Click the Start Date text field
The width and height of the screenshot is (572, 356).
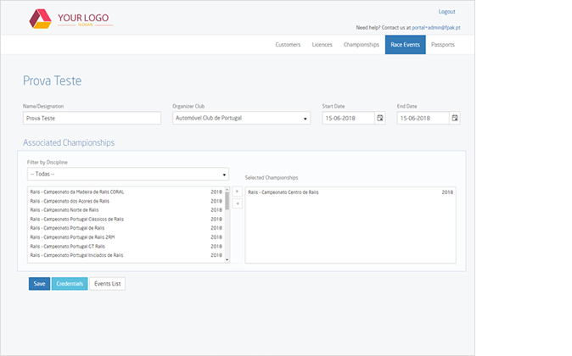[349, 118]
